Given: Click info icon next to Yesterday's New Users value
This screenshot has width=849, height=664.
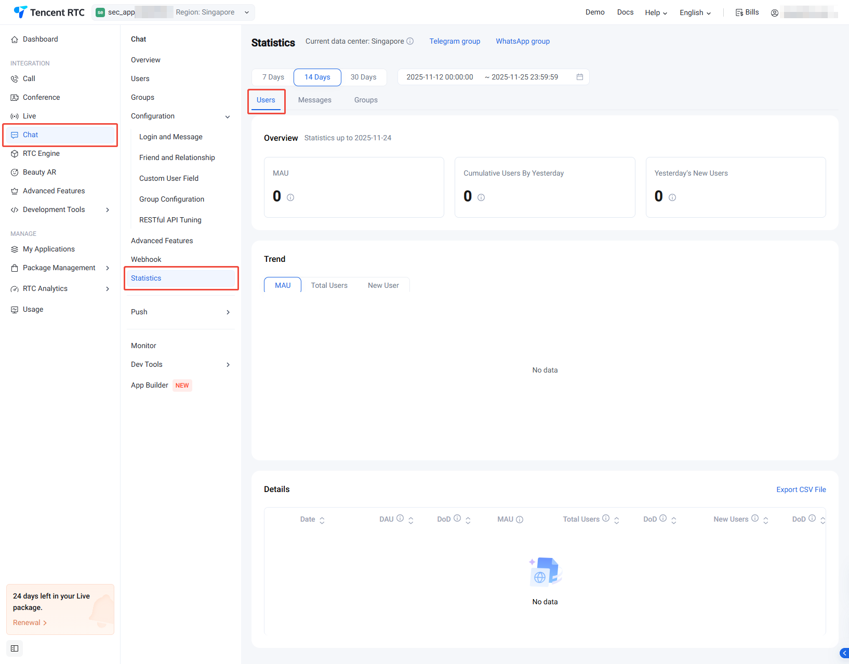Looking at the screenshot, I should pos(672,197).
